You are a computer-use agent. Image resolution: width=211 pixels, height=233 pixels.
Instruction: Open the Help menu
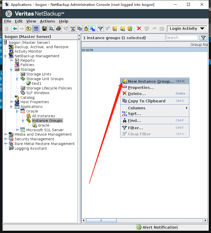[64, 21]
